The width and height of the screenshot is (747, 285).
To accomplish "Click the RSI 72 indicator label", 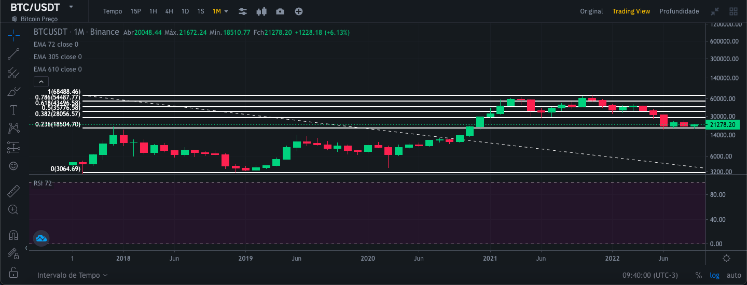I will [43, 183].
